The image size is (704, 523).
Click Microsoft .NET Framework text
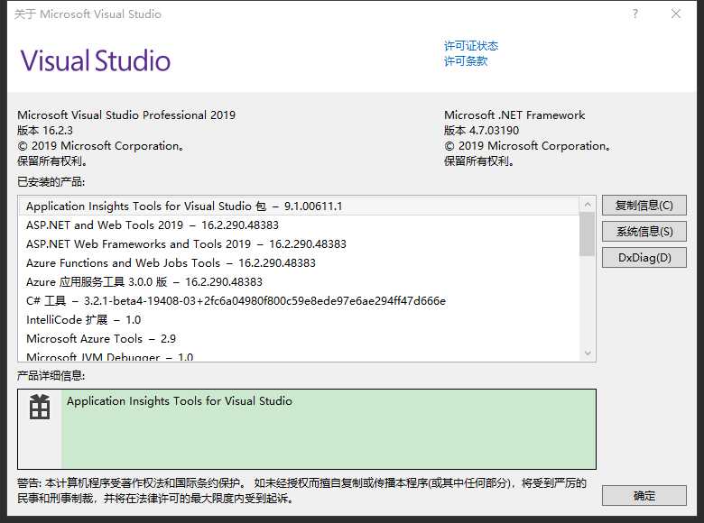click(514, 115)
